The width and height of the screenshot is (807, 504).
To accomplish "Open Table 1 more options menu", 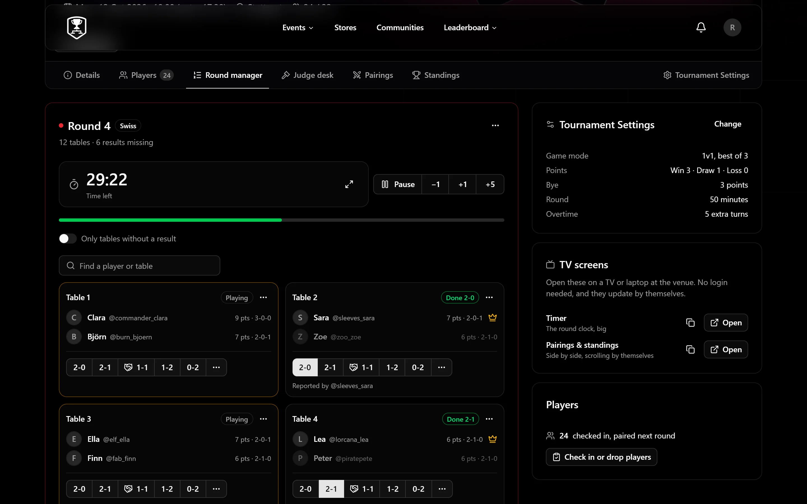I will tap(263, 297).
